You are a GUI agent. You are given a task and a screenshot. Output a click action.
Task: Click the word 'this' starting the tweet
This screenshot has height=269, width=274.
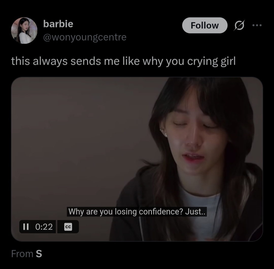pos(21,61)
